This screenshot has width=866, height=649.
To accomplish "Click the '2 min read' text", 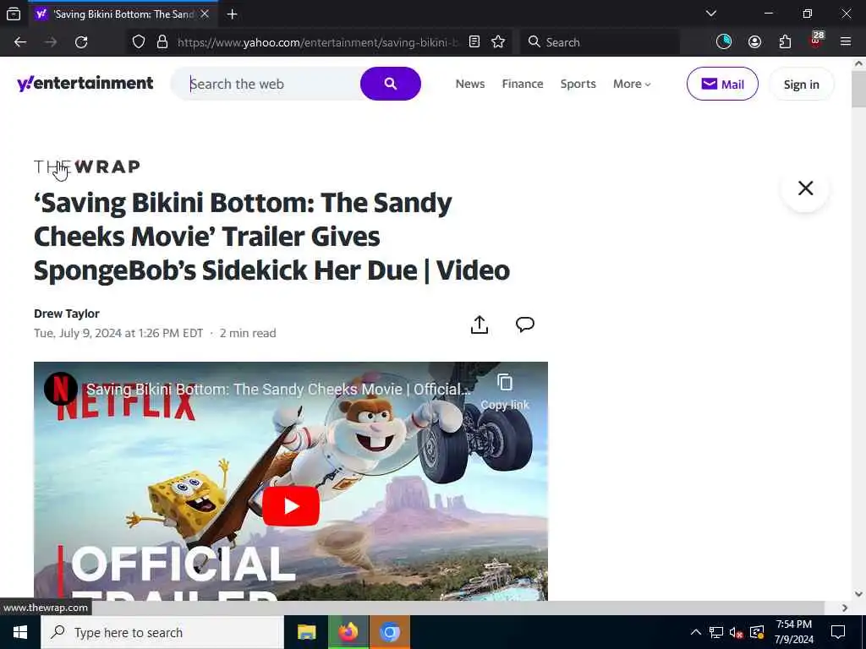I will click(248, 333).
